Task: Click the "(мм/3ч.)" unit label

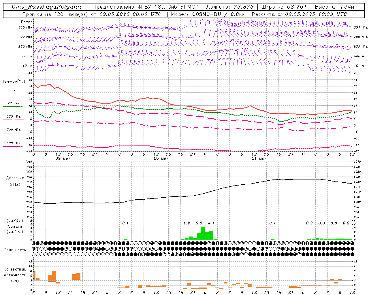Action: click(15, 221)
